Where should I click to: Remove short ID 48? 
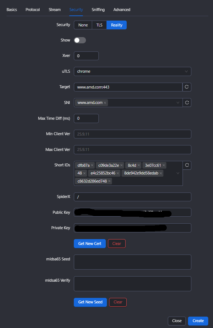pos(84,173)
